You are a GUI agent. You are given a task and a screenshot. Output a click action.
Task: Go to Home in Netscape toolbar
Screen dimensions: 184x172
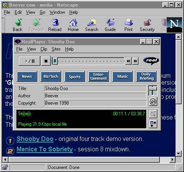pos(73,25)
